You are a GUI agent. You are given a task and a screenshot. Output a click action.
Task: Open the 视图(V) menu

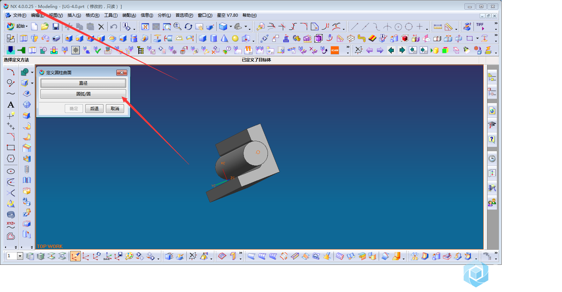click(x=56, y=15)
